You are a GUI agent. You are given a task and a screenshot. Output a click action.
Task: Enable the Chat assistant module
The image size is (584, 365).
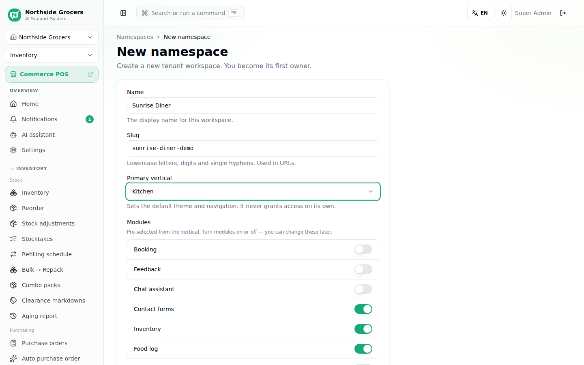363,289
